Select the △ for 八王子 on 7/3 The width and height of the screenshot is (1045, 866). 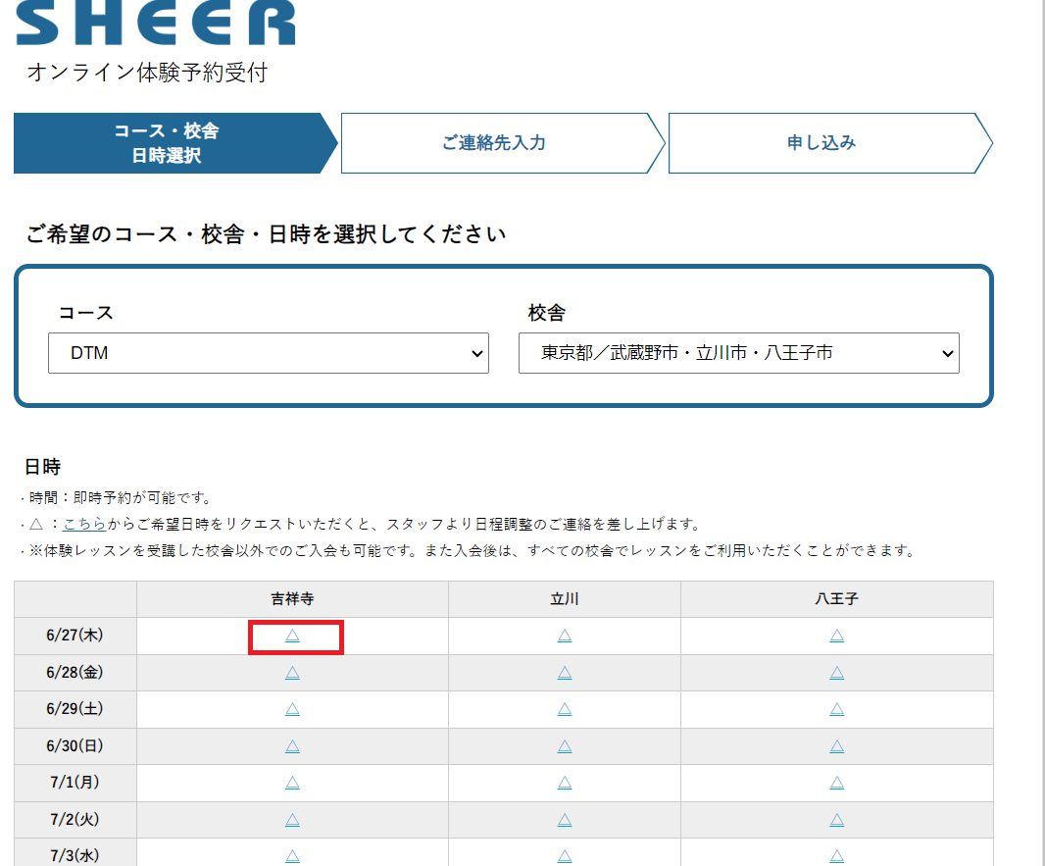click(x=835, y=855)
